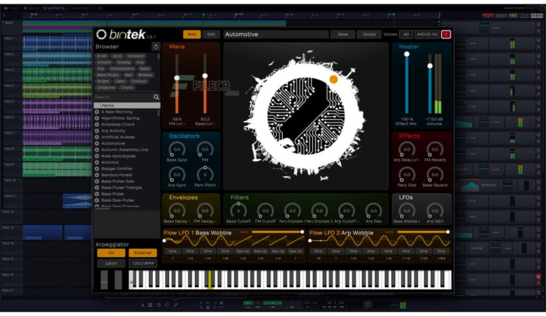Toggle the Ambient tag filter

pyautogui.click(x=135, y=55)
